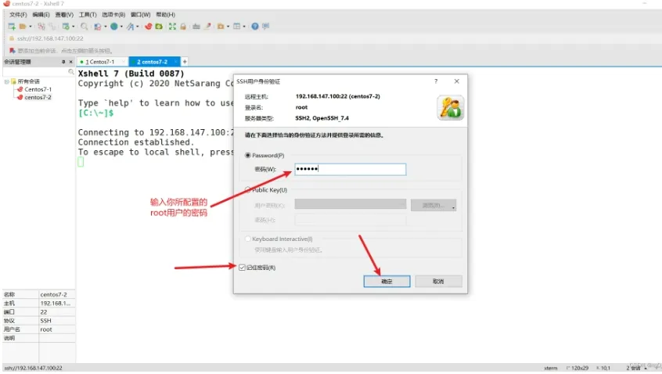Click the xterm entry in status bar
This screenshot has width=662, height=374.
[551, 368]
